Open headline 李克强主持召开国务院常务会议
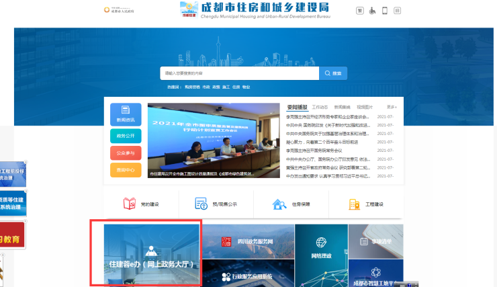The height and width of the screenshot is (287, 497). coord(314,151)
